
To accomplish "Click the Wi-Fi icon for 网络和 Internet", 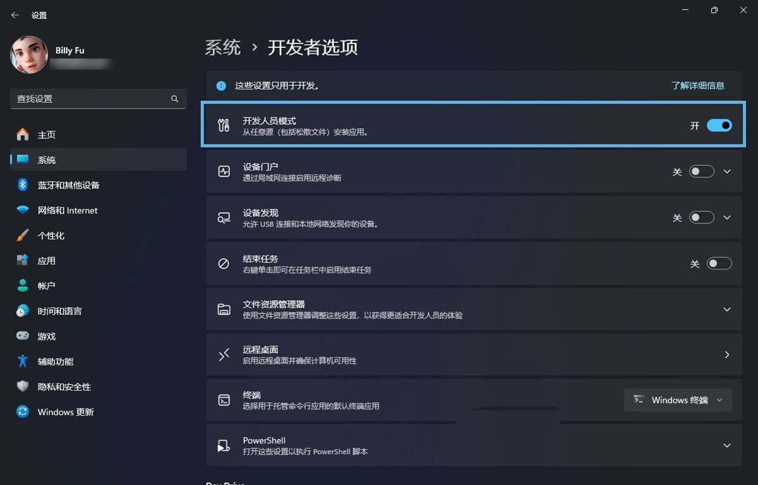I will 23,210.
